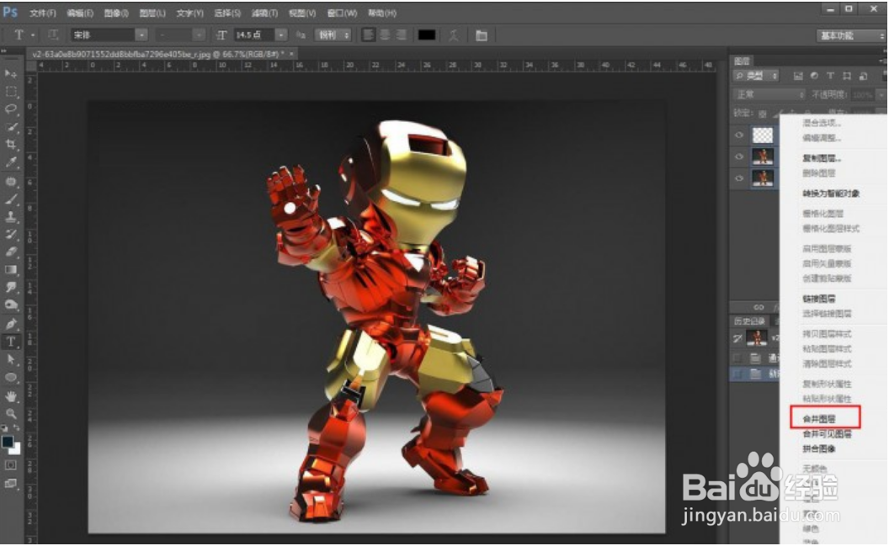Choose 复制图层 in context menu

(x=822, y=158)
